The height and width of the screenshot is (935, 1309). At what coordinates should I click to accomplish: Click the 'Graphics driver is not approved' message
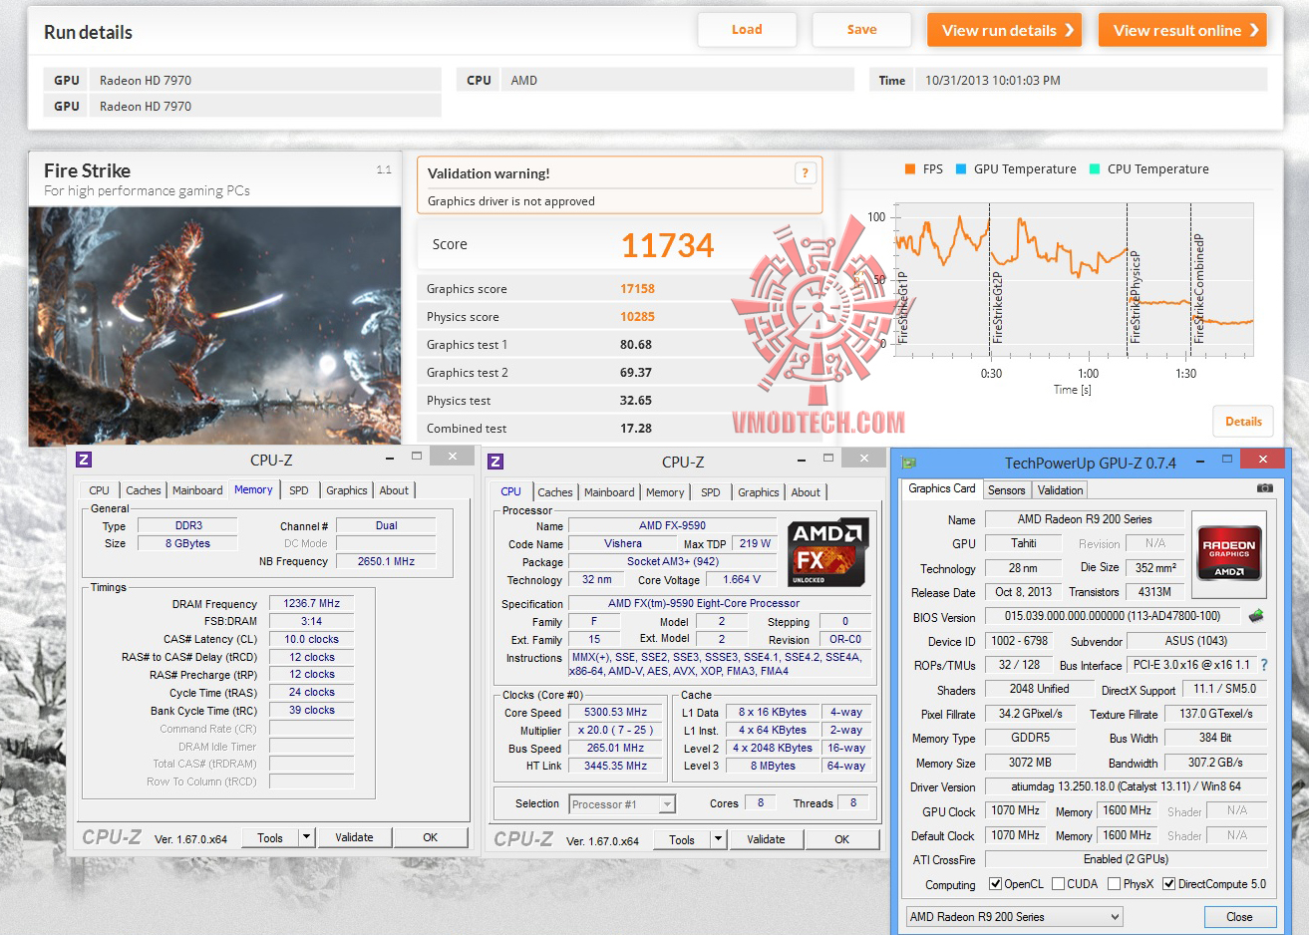tap(511, 201)
